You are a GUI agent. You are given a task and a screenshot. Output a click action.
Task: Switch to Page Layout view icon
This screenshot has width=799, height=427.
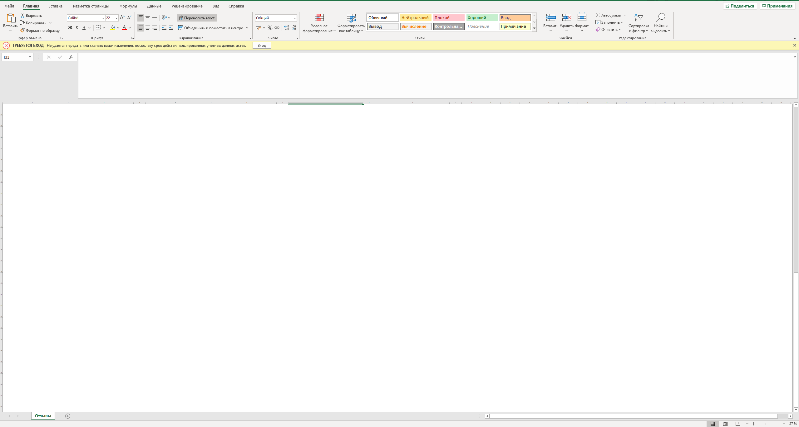coord(725,424)
